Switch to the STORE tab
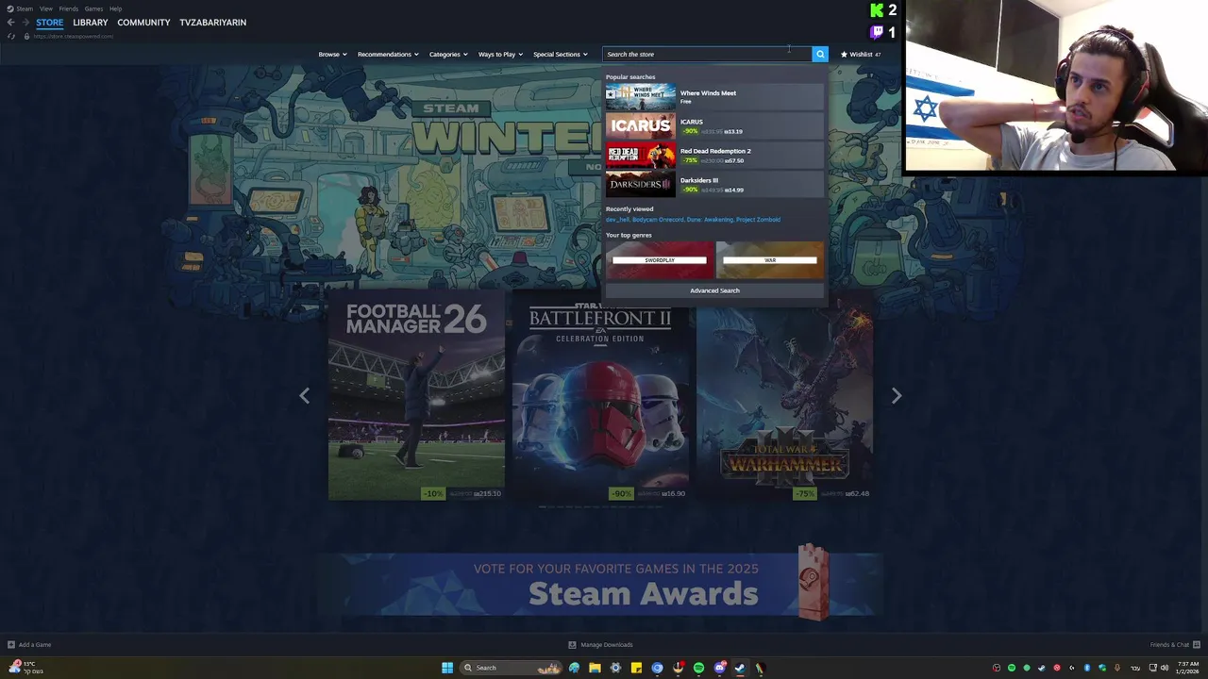Image resolution: width=1208 pixels, height=679 pixels. tap(50, 23)
